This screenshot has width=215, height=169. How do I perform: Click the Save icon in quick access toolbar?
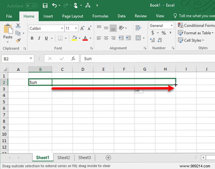pos(45,6)
